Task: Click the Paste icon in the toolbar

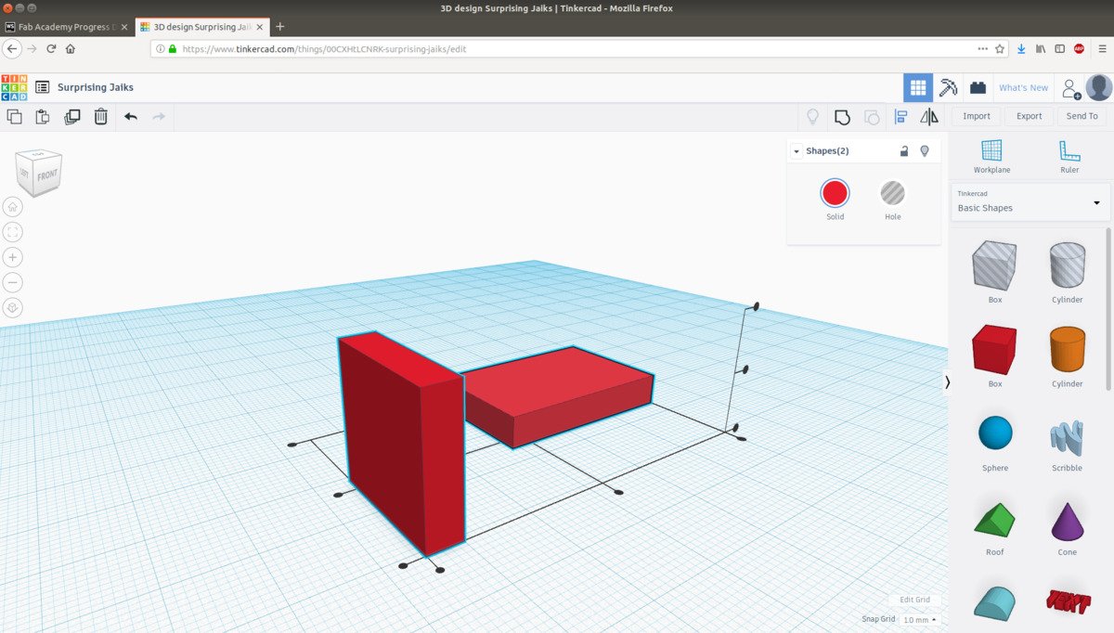Action: (x=43, y=116)
